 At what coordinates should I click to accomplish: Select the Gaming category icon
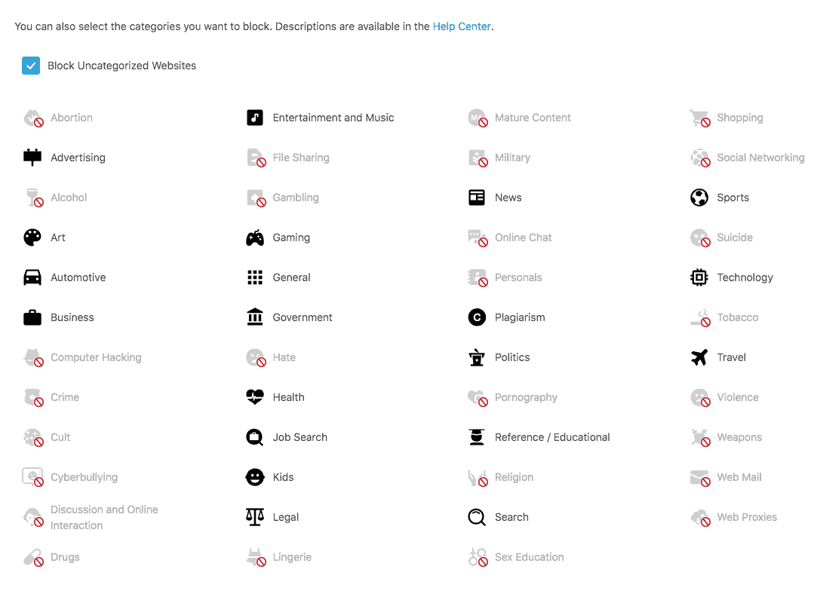coord(255,237)
